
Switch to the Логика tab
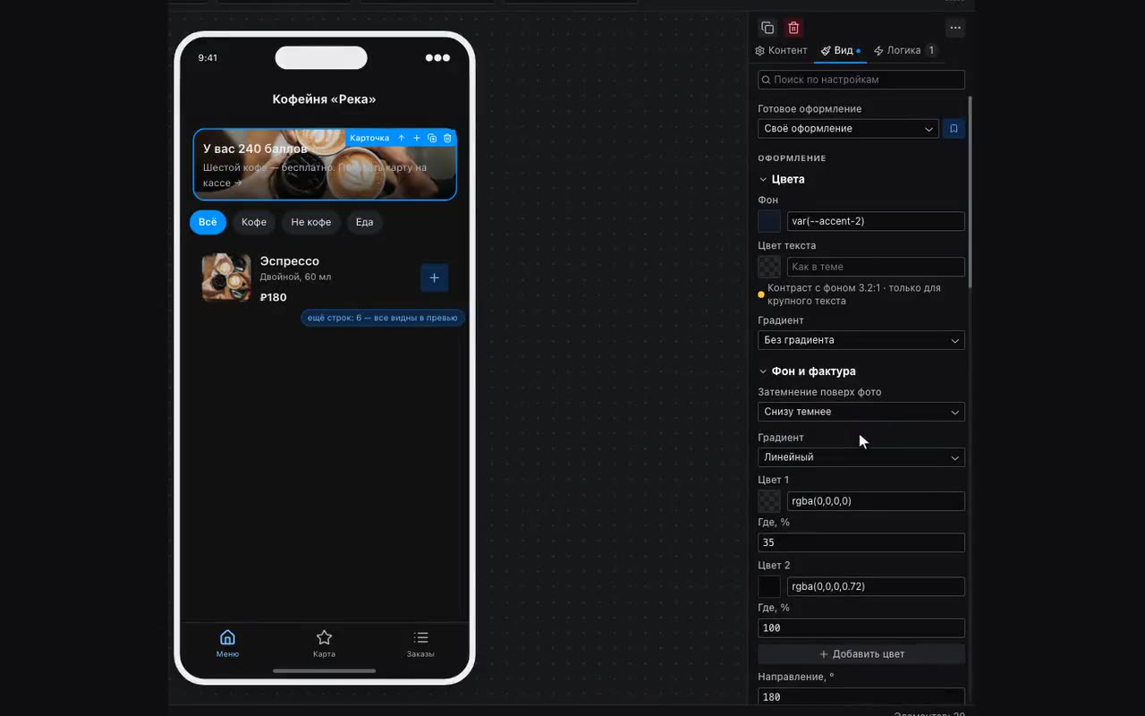click(x=904, y=51)
